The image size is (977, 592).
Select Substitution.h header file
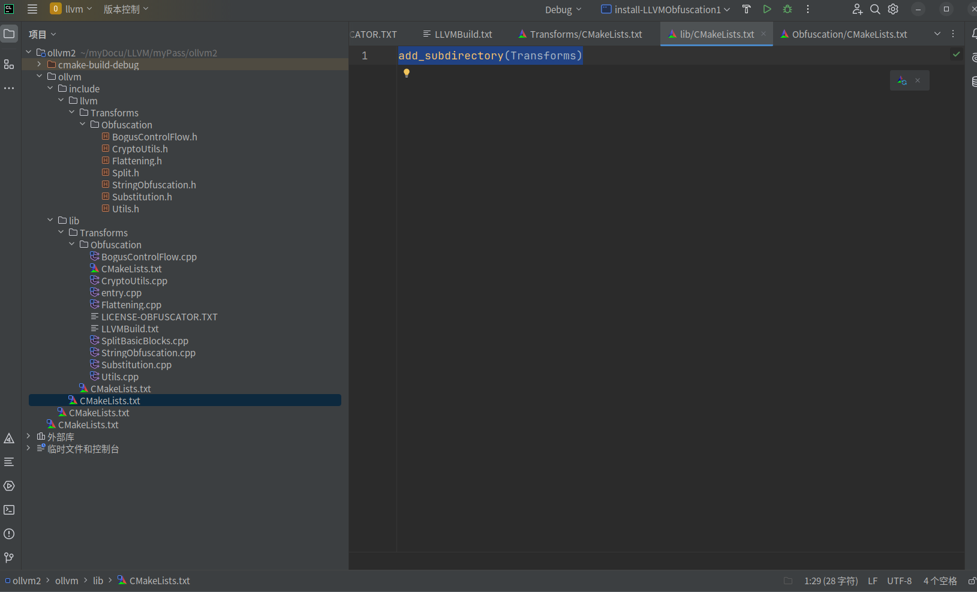click(142, 197)
